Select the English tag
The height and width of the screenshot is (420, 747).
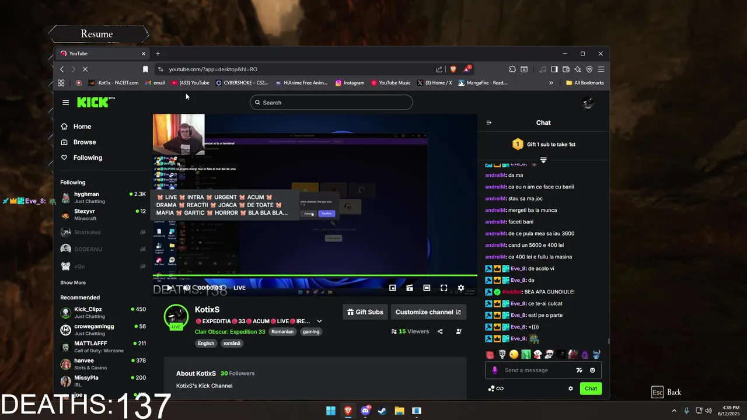[x=206, y=343]
